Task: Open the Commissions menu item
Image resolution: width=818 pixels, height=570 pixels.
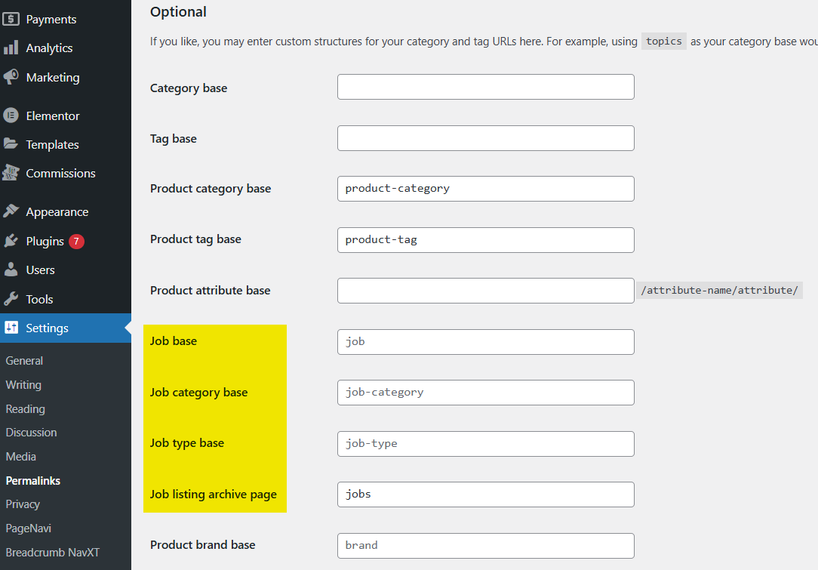Action: (x=60, y=173)
